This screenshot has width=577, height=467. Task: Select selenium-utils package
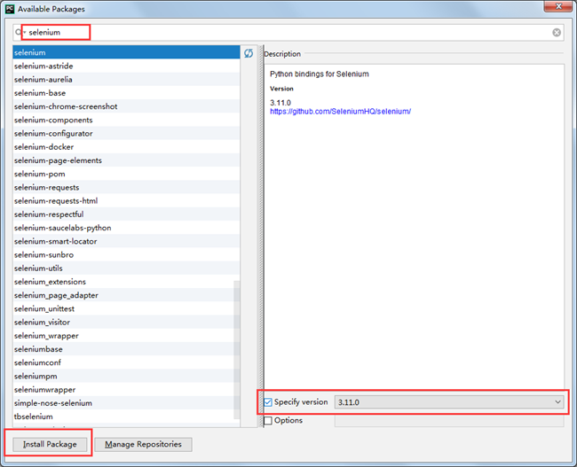(126, 269)
